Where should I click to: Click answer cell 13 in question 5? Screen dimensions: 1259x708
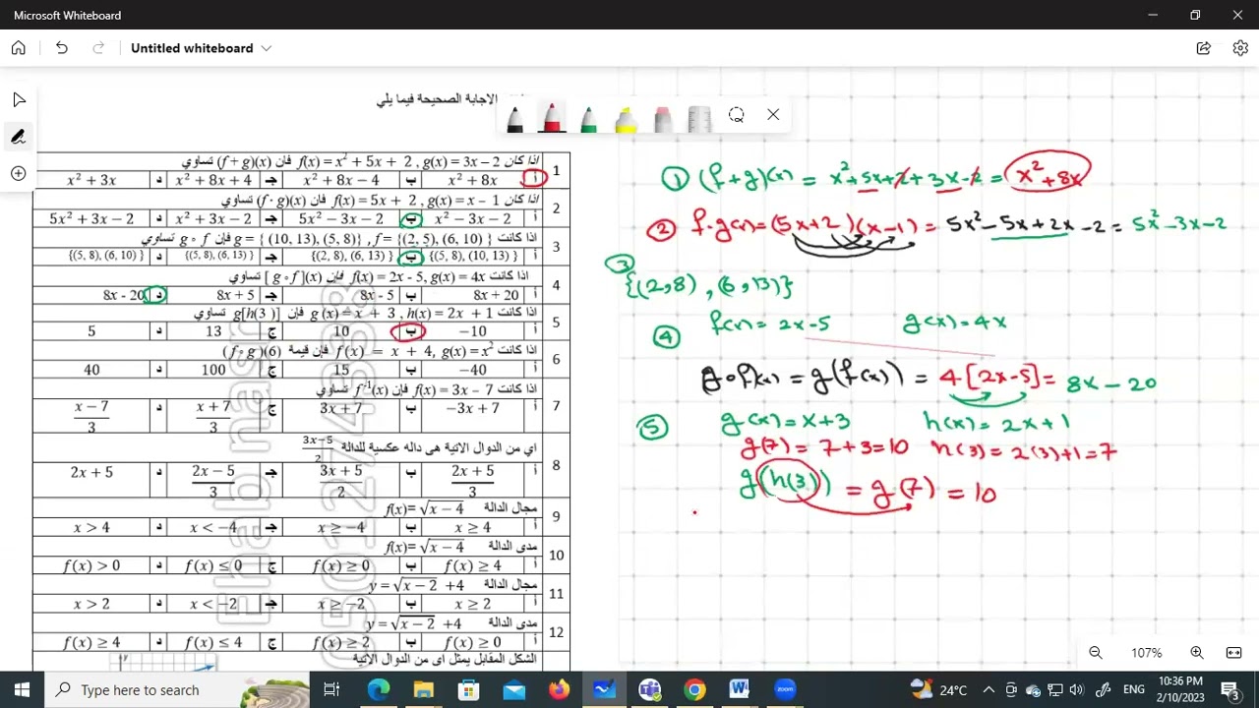click(x=213, y=331)
